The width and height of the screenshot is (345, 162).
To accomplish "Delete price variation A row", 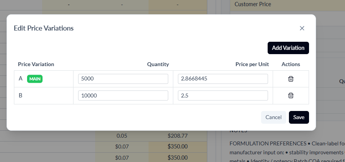I will coord(290,79).
